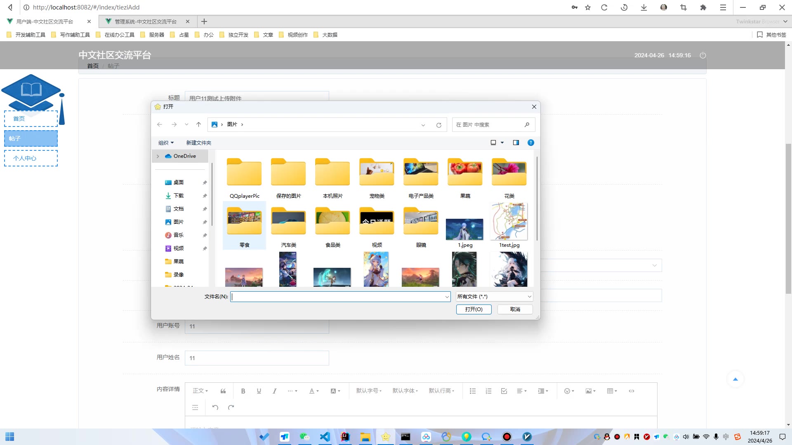Click the undo arrow in editor

point(215,408)
